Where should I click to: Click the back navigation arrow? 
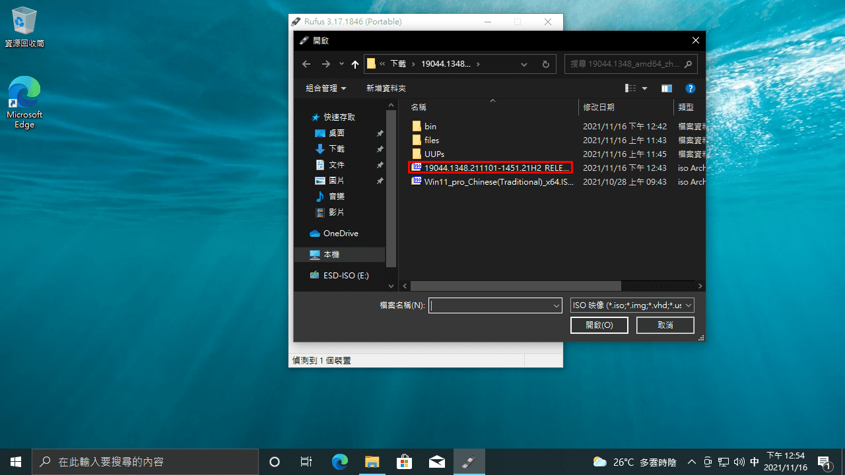click(306, 63)
